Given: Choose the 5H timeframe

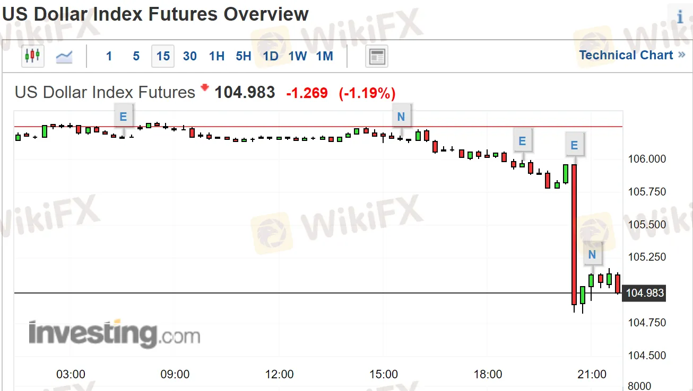Looking at the screenshot, I should (x=244, y=56).
